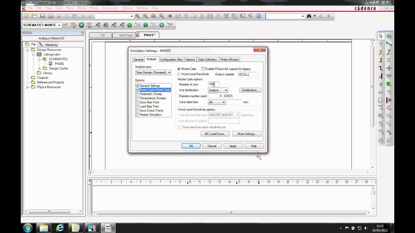
Task: Enable bias current display I icon
Action: pyautogui.click(x=146, y=25)
